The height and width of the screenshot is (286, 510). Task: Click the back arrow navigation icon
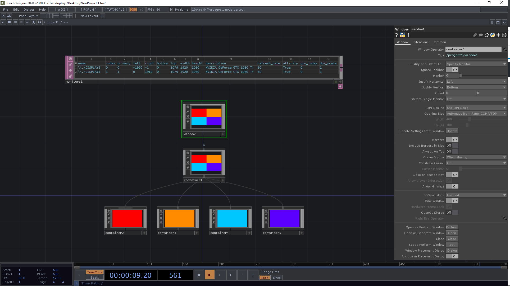pyautogui.click(x=16, y=22)
